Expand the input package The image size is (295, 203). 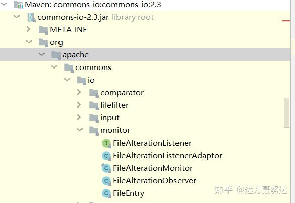[79, 117]
